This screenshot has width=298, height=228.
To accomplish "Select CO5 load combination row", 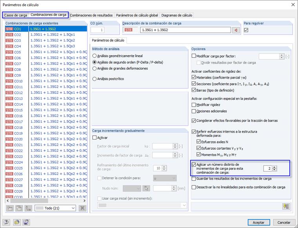I will [x=46, y=52].
